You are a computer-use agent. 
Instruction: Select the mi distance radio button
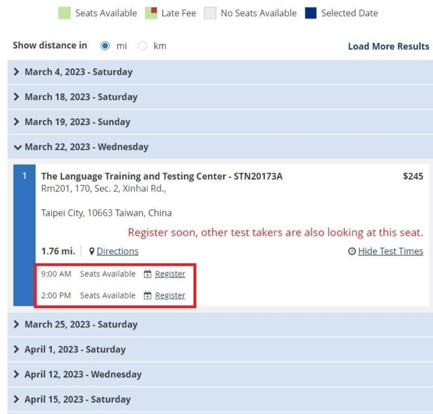[105, 46]
